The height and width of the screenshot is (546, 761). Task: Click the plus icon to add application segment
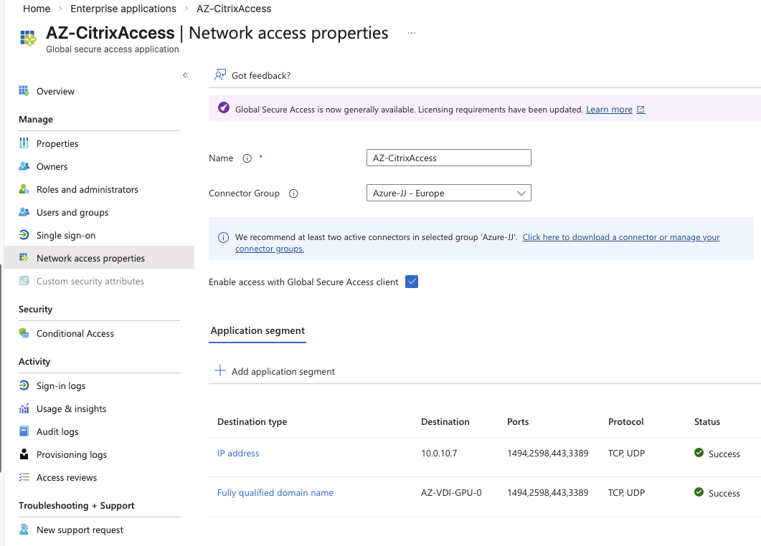click(x=220, y=371)
